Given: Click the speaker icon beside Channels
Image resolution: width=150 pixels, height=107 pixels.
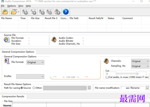Looking at the screenshot, I should [106, 61].
